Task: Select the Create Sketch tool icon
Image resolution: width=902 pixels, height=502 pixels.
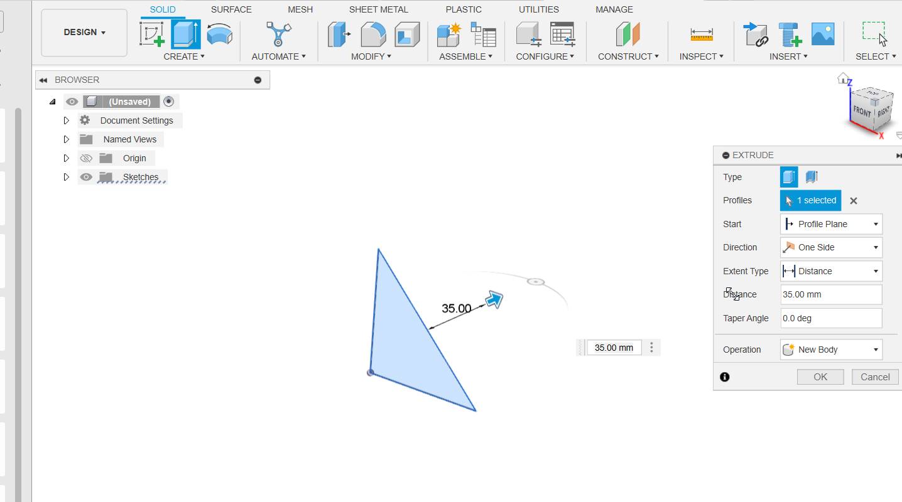Action: [152, 35]
